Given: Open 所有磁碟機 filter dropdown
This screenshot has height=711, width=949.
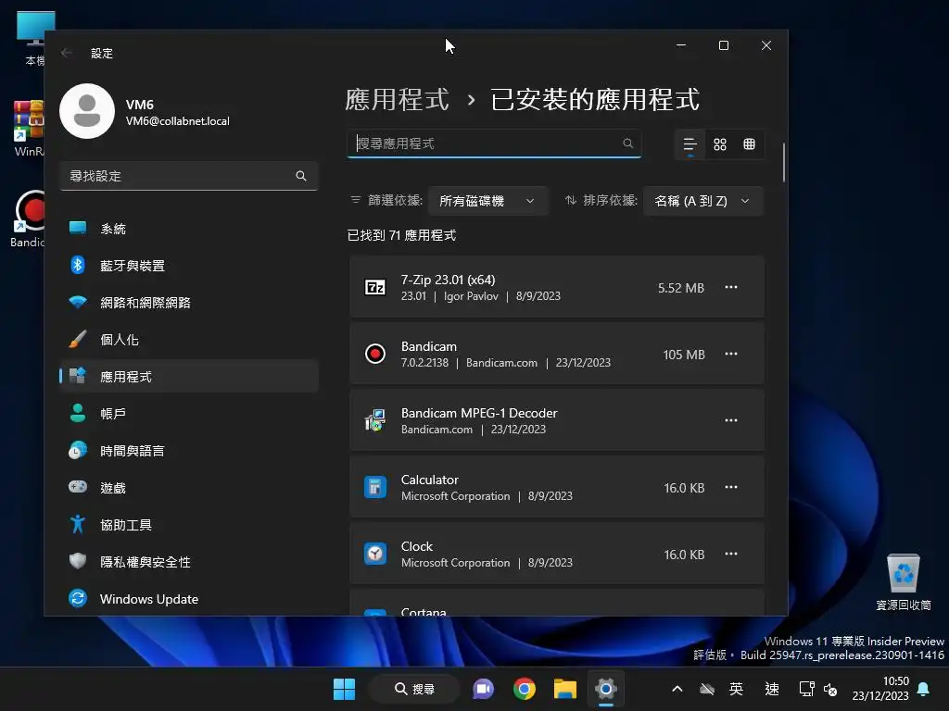Looking at the screenshot, I should point(487,201).
